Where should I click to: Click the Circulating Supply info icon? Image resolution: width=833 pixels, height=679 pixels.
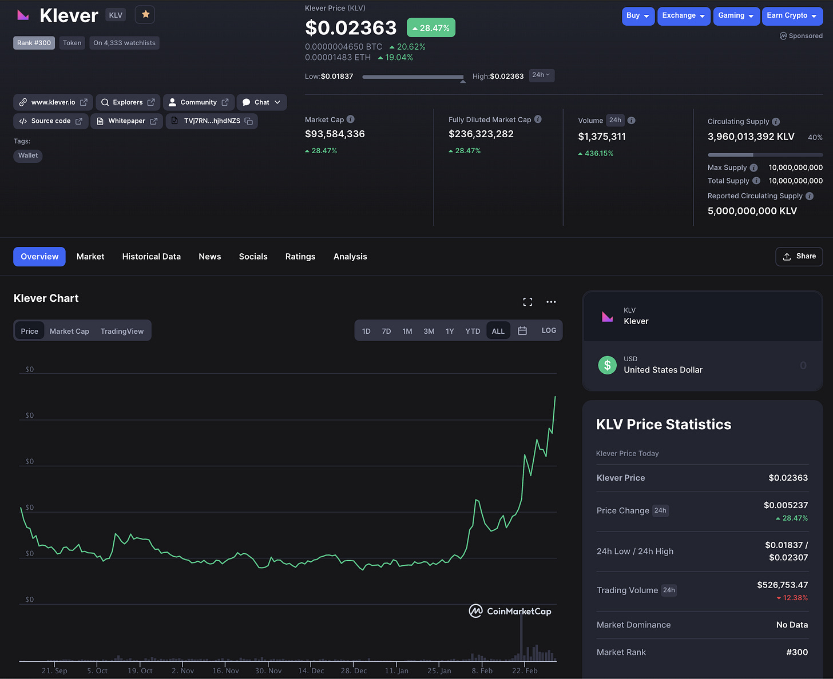(x=776, y=122)
